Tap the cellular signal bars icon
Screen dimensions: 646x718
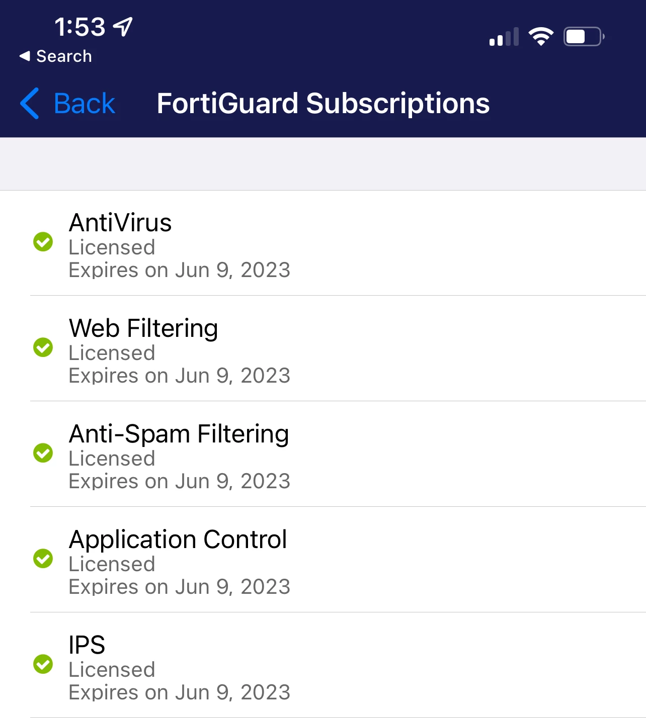tap(504, 37)
